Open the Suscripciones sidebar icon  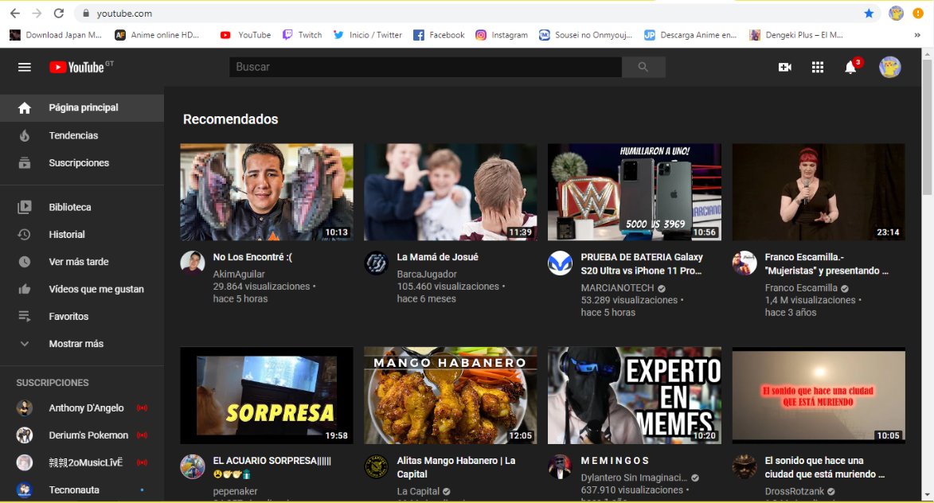(x=25, y=162)
